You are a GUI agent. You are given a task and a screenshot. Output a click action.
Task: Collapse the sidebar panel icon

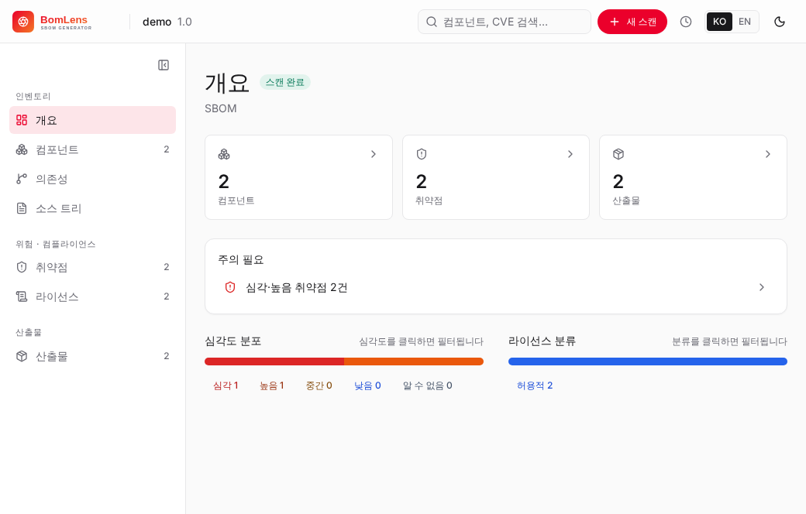point(164,65)
